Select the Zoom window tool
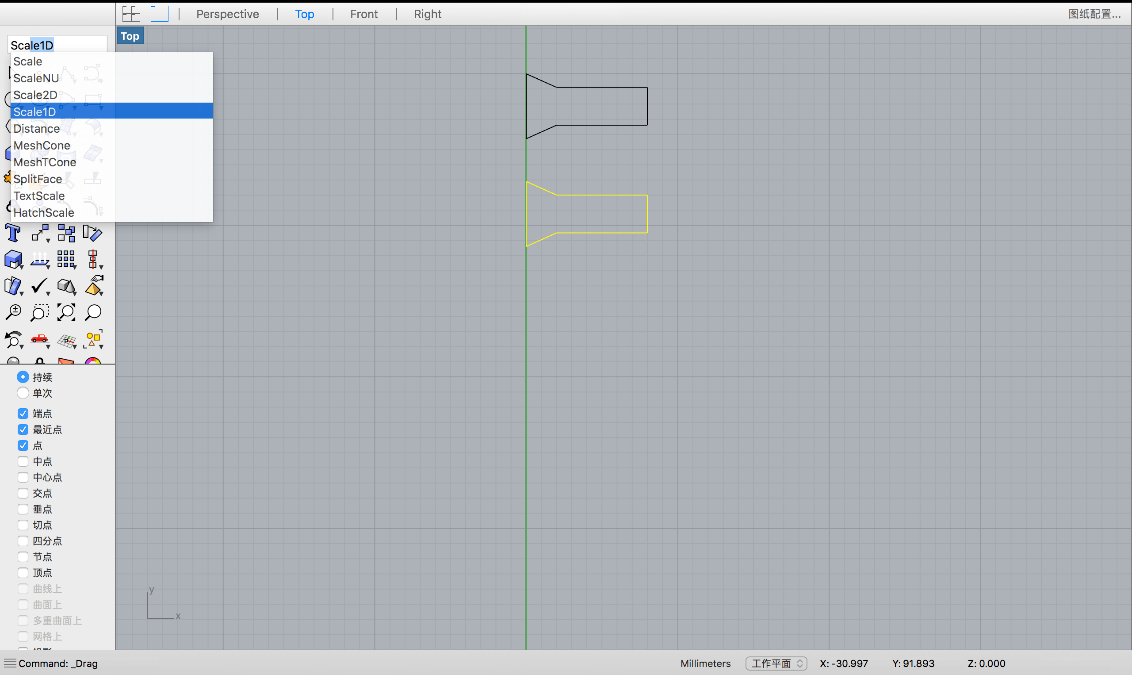The height and width of the screenshot is (675, 1132). point(39,312)
